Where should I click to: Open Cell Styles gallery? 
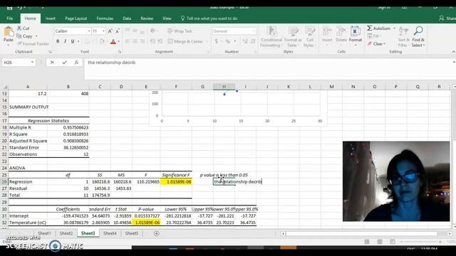pyautogui.click(x=310, y=37)
